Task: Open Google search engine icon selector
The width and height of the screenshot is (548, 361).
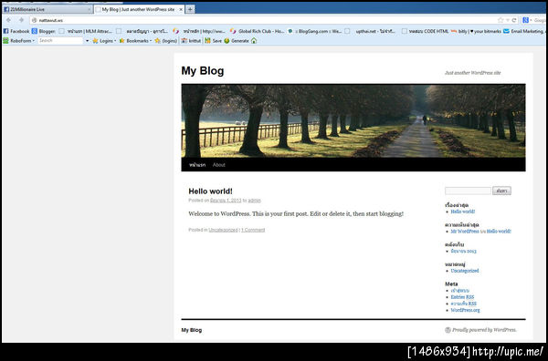Action: [x=526, y=20]
